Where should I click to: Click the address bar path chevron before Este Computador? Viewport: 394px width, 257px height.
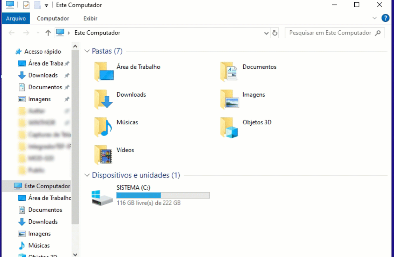pyautogui.click(x=69, y=33)
